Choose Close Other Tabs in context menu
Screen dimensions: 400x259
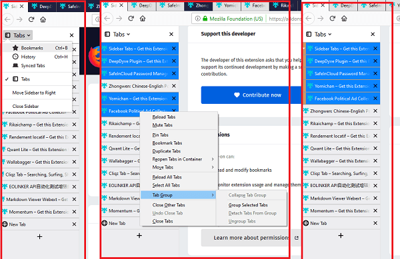coord(179,205)
